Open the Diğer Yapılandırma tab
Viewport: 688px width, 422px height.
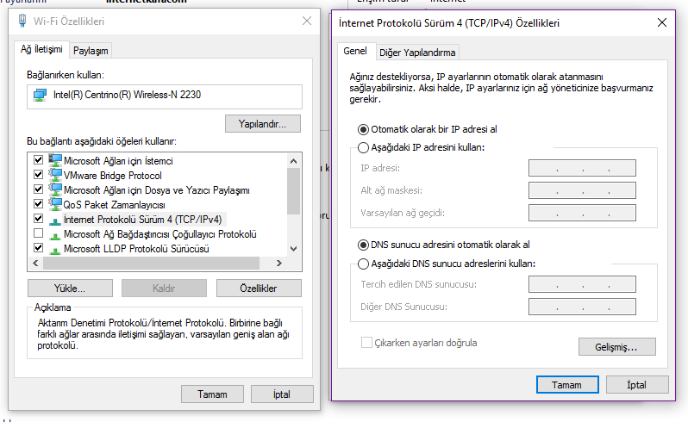(417, 53)
